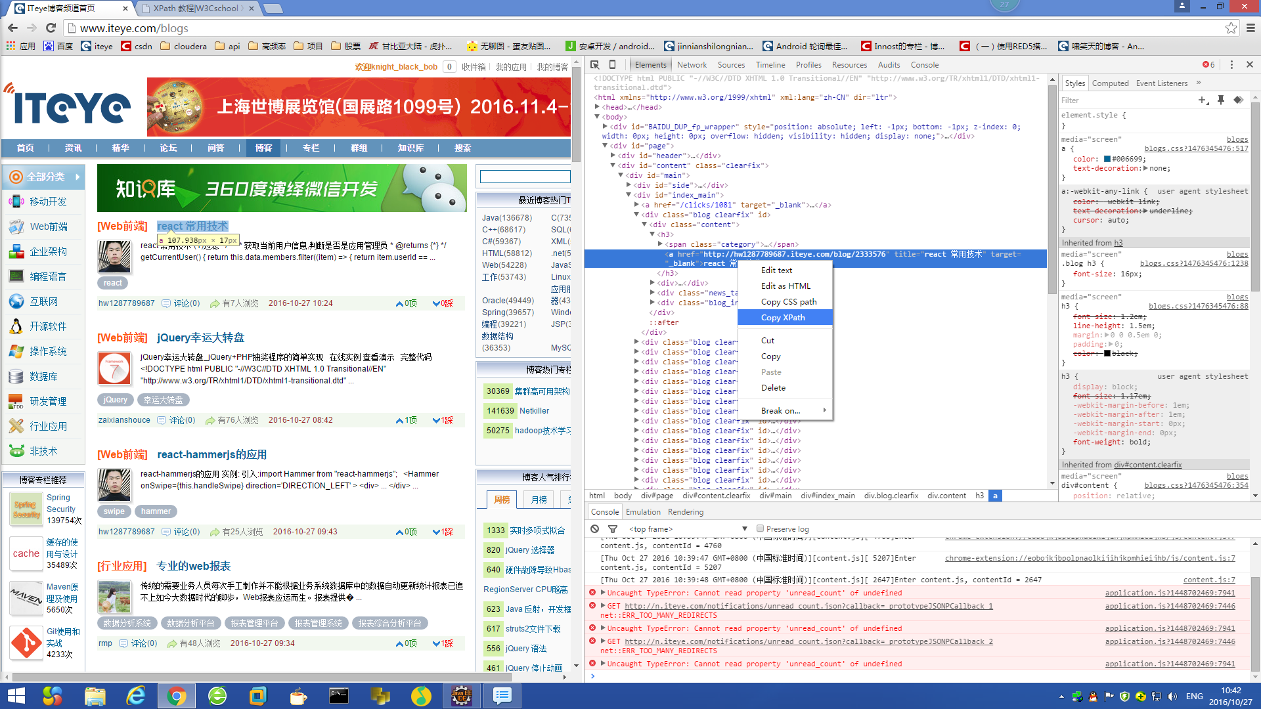Expand div id=side node

point(629,185)
